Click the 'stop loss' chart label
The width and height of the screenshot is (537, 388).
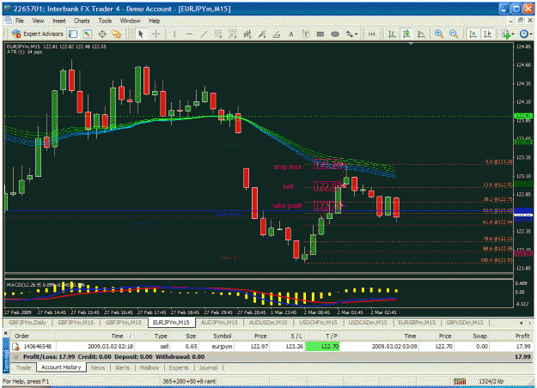click(287, 167)
